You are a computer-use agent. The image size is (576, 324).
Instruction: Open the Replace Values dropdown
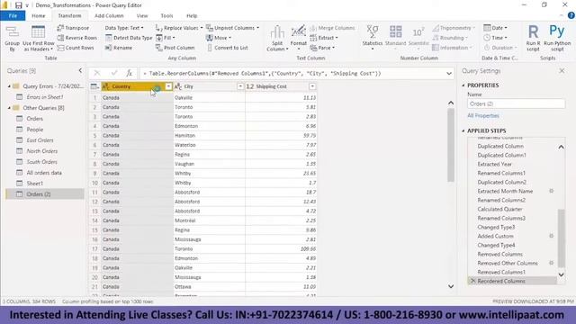tap(179, 28)
